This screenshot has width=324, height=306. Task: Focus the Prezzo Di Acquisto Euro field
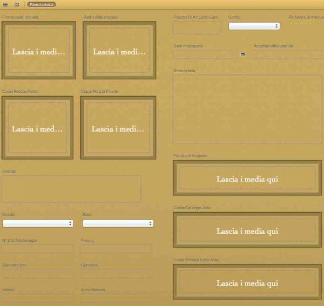click(x=197, y=28)
